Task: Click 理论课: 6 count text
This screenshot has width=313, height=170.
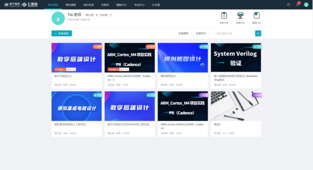Action: click(91, 15)
